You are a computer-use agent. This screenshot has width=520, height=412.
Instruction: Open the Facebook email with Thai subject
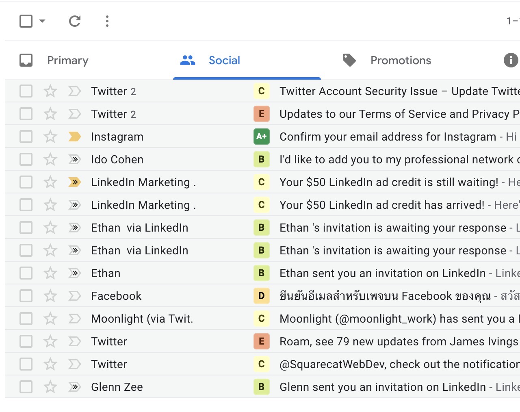(262, 296)
